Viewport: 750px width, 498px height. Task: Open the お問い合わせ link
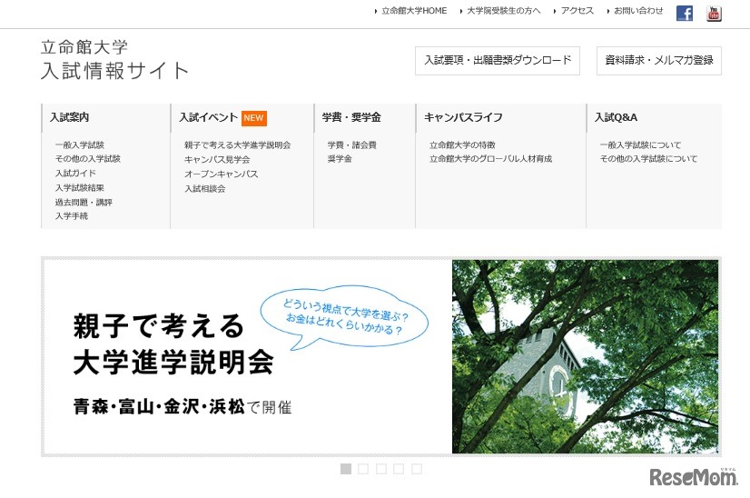pos(638,11)
